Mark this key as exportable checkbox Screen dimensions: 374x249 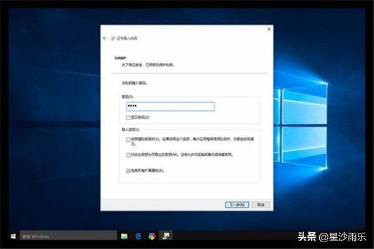[128, 155]
